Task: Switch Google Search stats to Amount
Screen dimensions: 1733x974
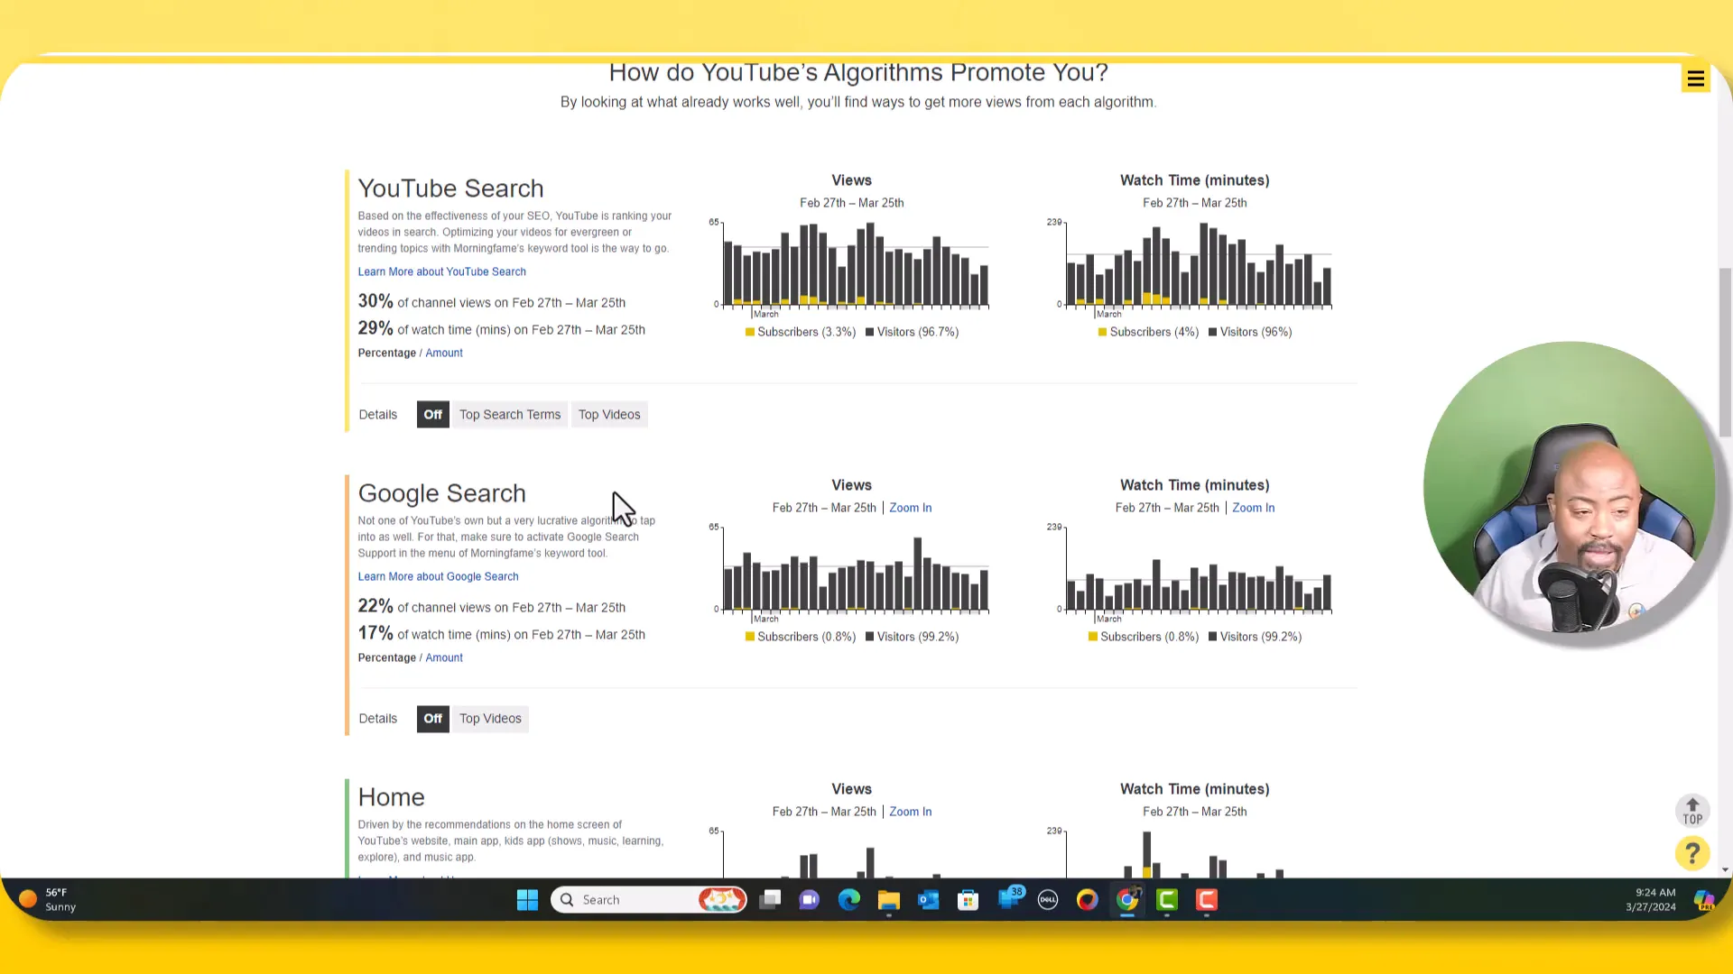Action: 444,658
